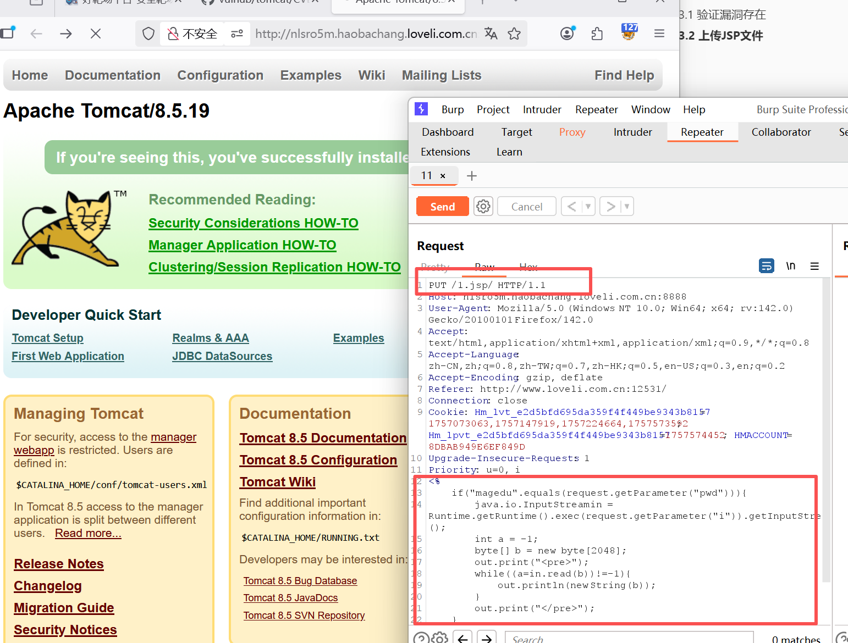Switch to the Learn tab
The height and width of the screenshot is (643, 848).
[x=509, y=152]
